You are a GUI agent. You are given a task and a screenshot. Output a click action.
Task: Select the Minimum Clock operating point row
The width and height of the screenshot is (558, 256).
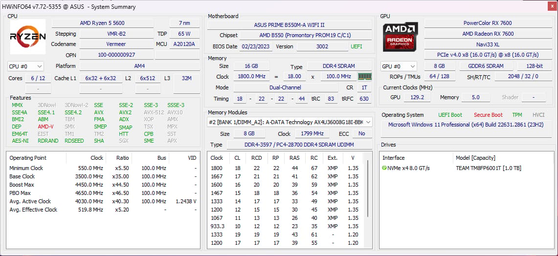pyautogui.click(x=103, y=168)
